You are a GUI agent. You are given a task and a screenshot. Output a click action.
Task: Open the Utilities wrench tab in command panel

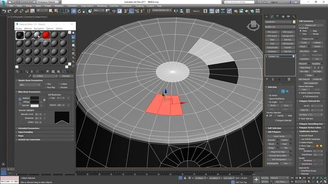[x=294, y=17]
